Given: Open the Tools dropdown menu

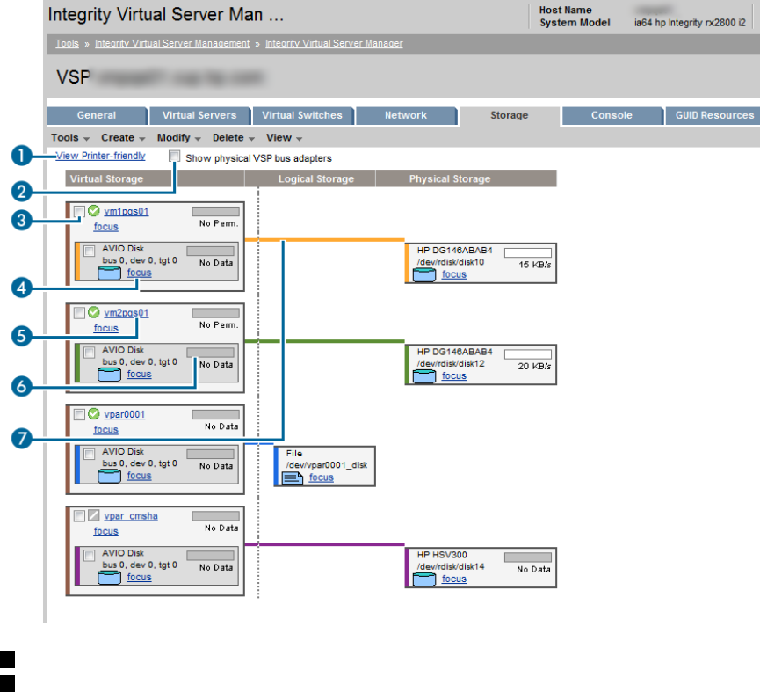Looking at the screenshot, I should [69, 138].
